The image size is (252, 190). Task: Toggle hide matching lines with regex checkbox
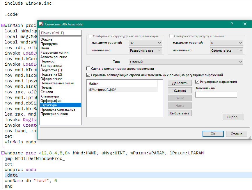pos(88,75)
